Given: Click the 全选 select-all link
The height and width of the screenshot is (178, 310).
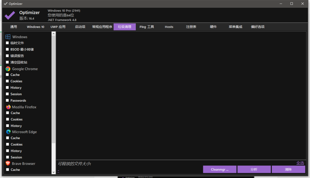Looking at the screenshot, I should tap(300, 163).
